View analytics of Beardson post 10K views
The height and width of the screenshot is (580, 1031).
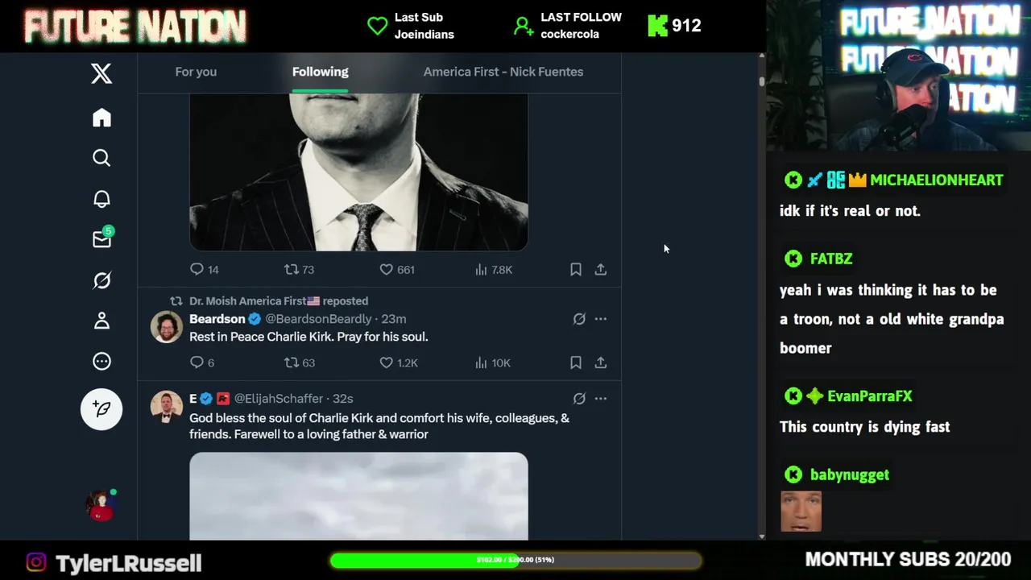[x=493, y=362]
